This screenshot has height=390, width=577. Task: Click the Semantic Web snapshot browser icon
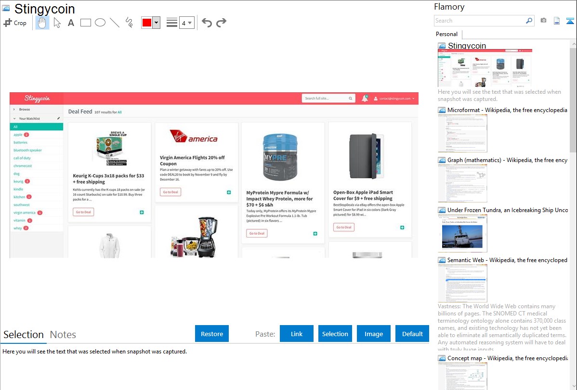click(442, 260)
